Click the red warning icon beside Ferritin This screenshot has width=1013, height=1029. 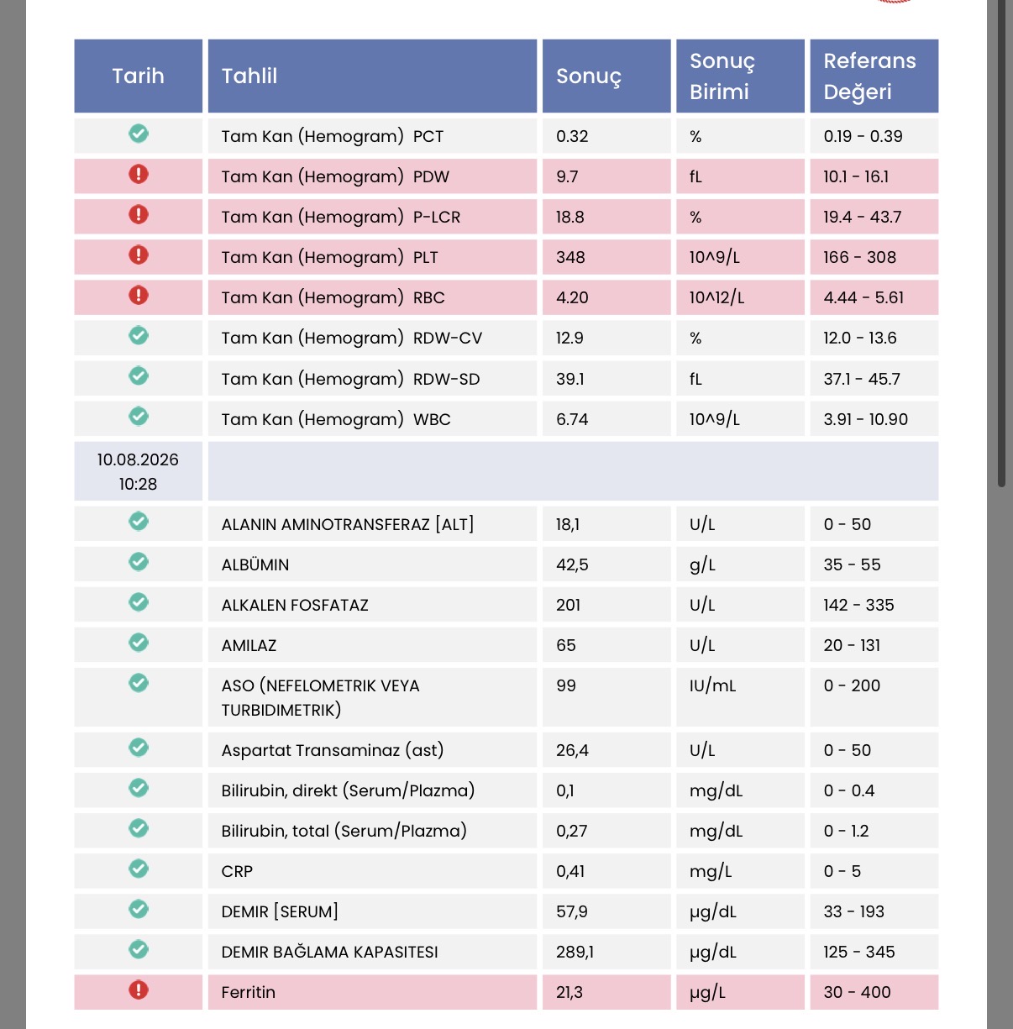(139, 990)
